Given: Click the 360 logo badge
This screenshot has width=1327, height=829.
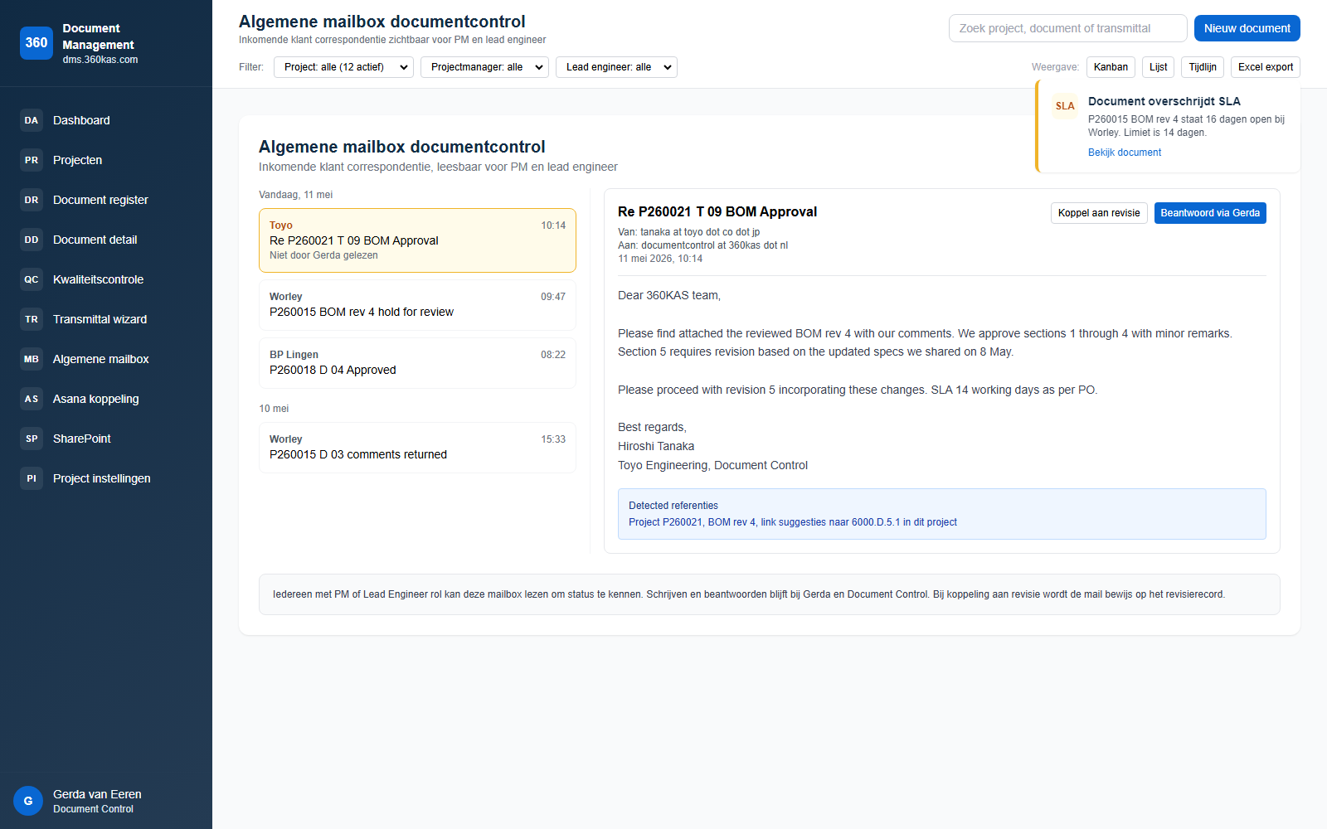Looking at the screenshot, I should click(x=36, y=43).
